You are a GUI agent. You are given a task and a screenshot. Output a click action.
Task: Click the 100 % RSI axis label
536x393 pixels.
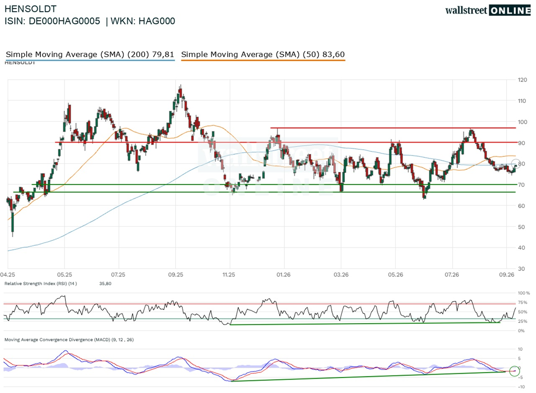pyautogui.click(x=524, y=293)
